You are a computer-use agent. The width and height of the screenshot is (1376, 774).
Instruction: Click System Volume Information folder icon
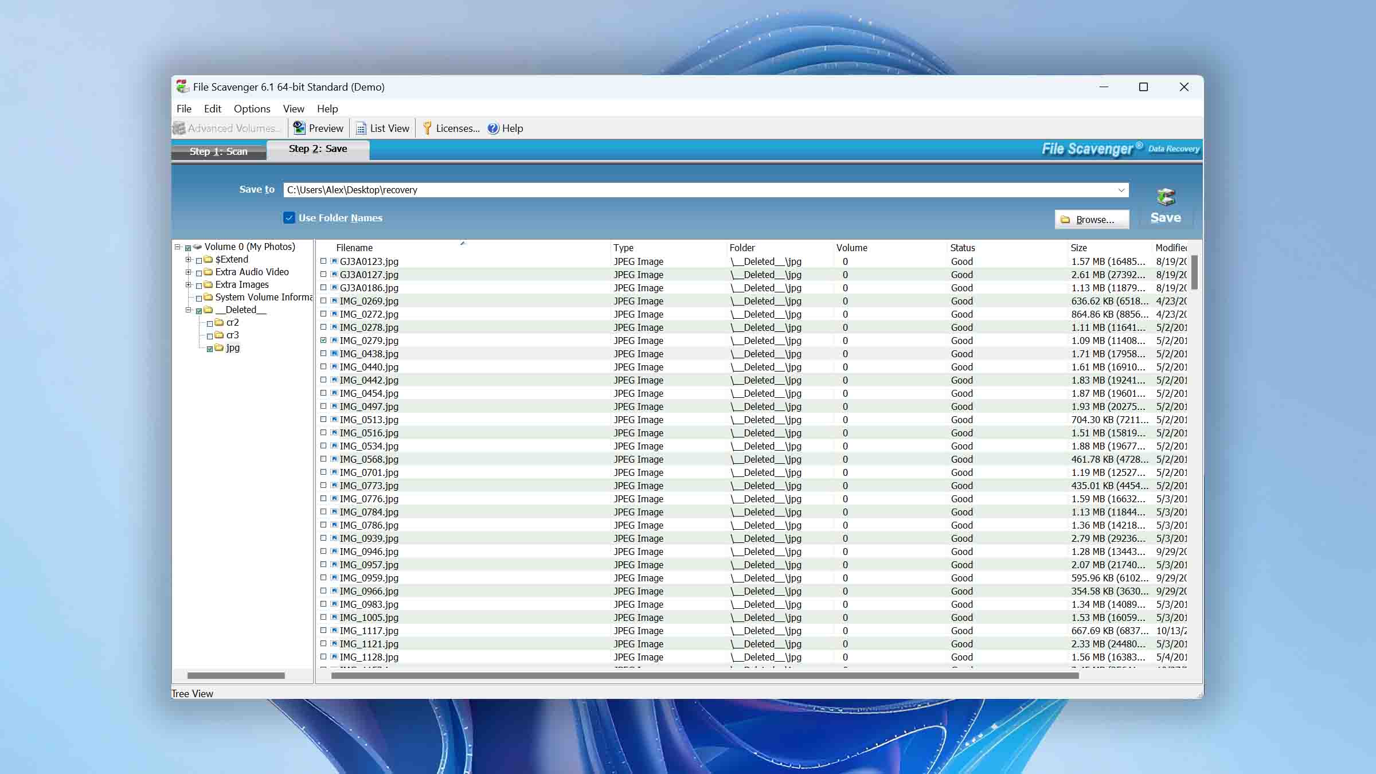209,297
